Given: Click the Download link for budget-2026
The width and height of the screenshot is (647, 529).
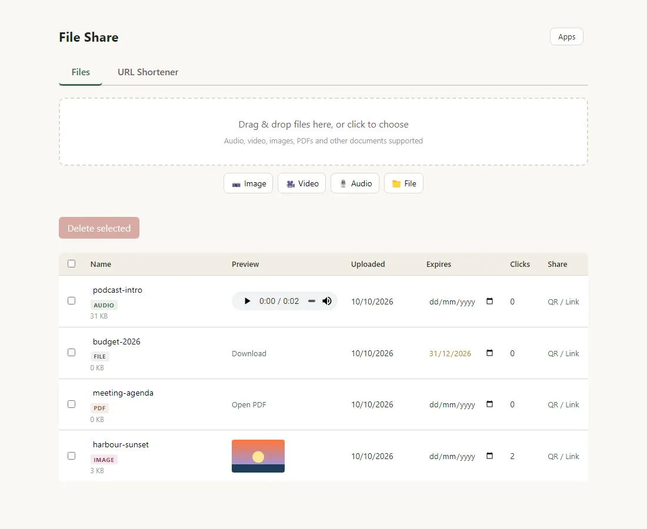Looking at the screenshot, I should [249, 353].
